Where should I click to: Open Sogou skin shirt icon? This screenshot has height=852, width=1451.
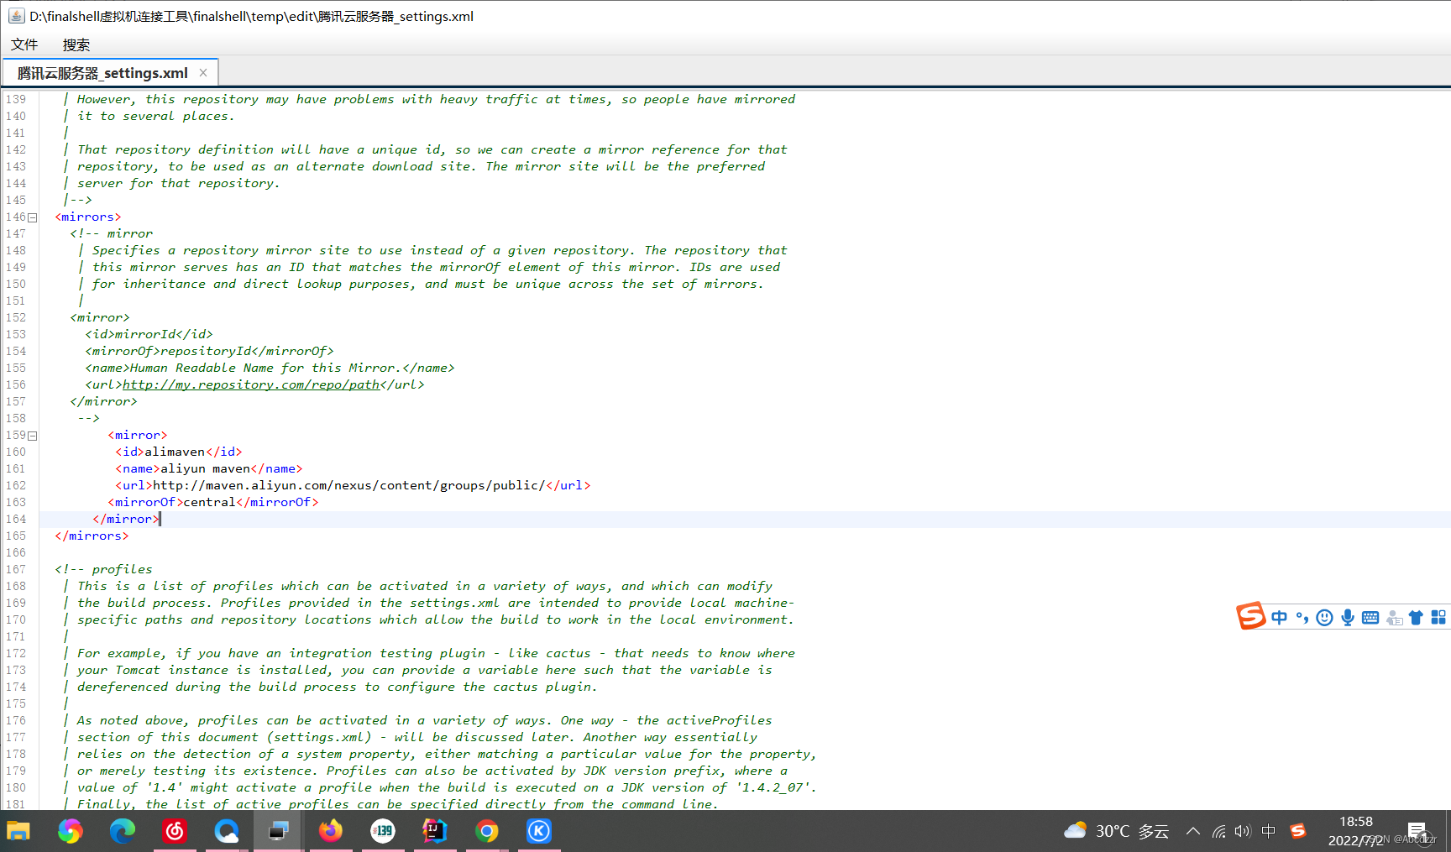(1416, 618)
